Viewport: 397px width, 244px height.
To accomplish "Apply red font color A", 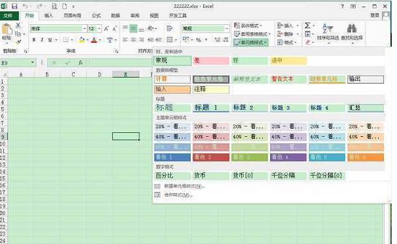I will (x=94, y=39).
